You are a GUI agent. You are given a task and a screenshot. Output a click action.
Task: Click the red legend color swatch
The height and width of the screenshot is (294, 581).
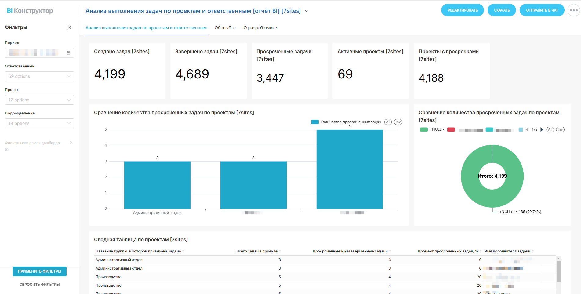(x=451, y=129)
